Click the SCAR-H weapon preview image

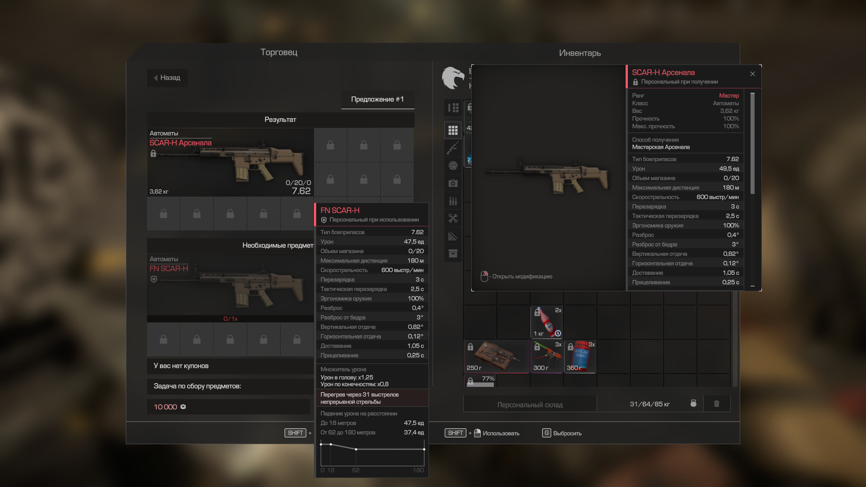547,176
